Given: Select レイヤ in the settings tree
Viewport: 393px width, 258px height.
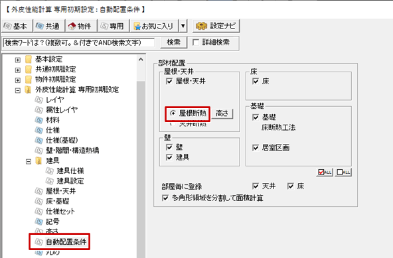Looking at the screenshot, I should tap(55, 100).
